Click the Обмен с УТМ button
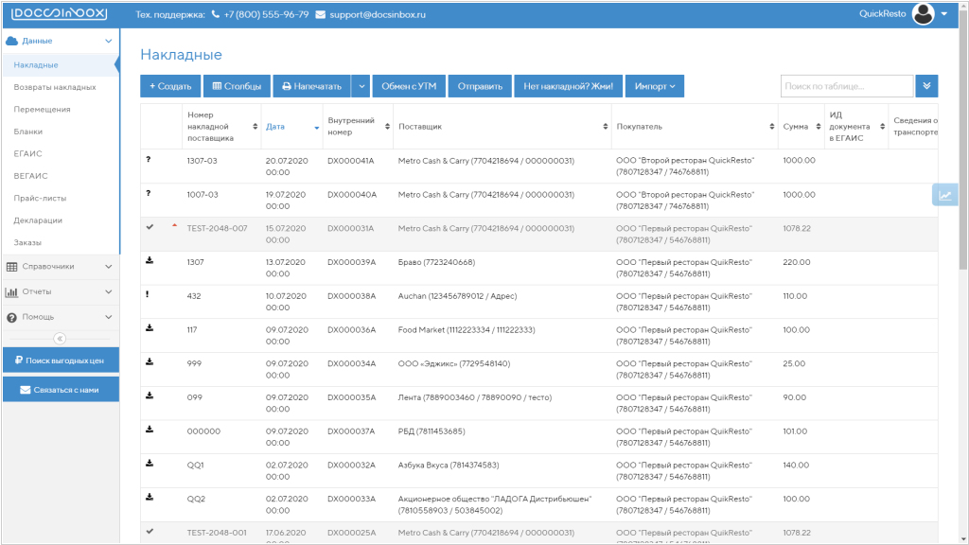The height and width of the screenshot is (545, 969). click(409, 86)
